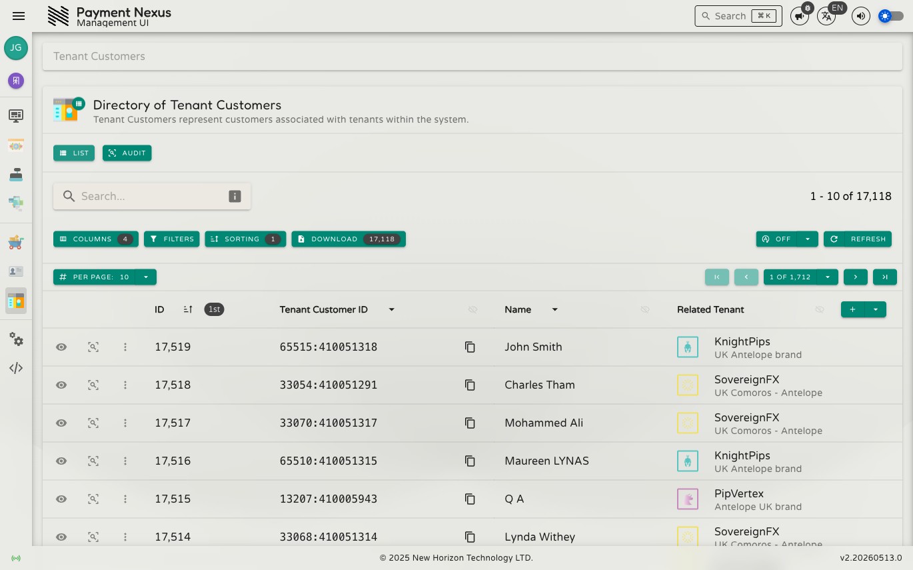Hide the Tenant Customer ID column
913x570 pixels.
click(473, 309)
